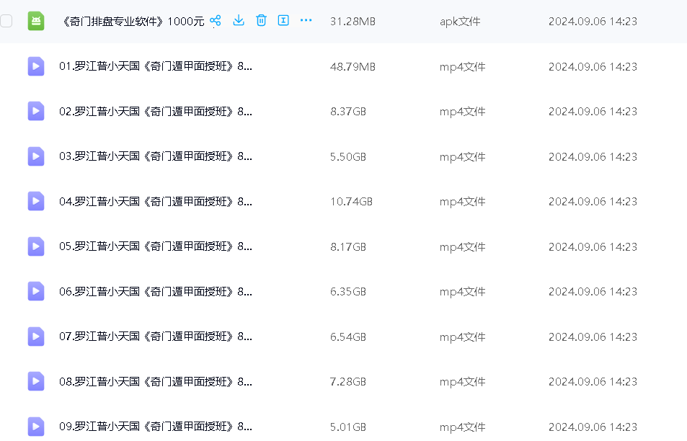Screen dimensions: 687x441
Task: Open the three-dots more options menu
Action: tap(306, 21)
